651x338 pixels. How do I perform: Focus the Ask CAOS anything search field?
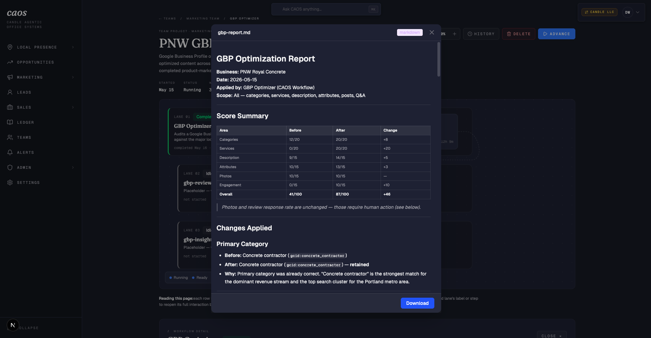(326, 9)
